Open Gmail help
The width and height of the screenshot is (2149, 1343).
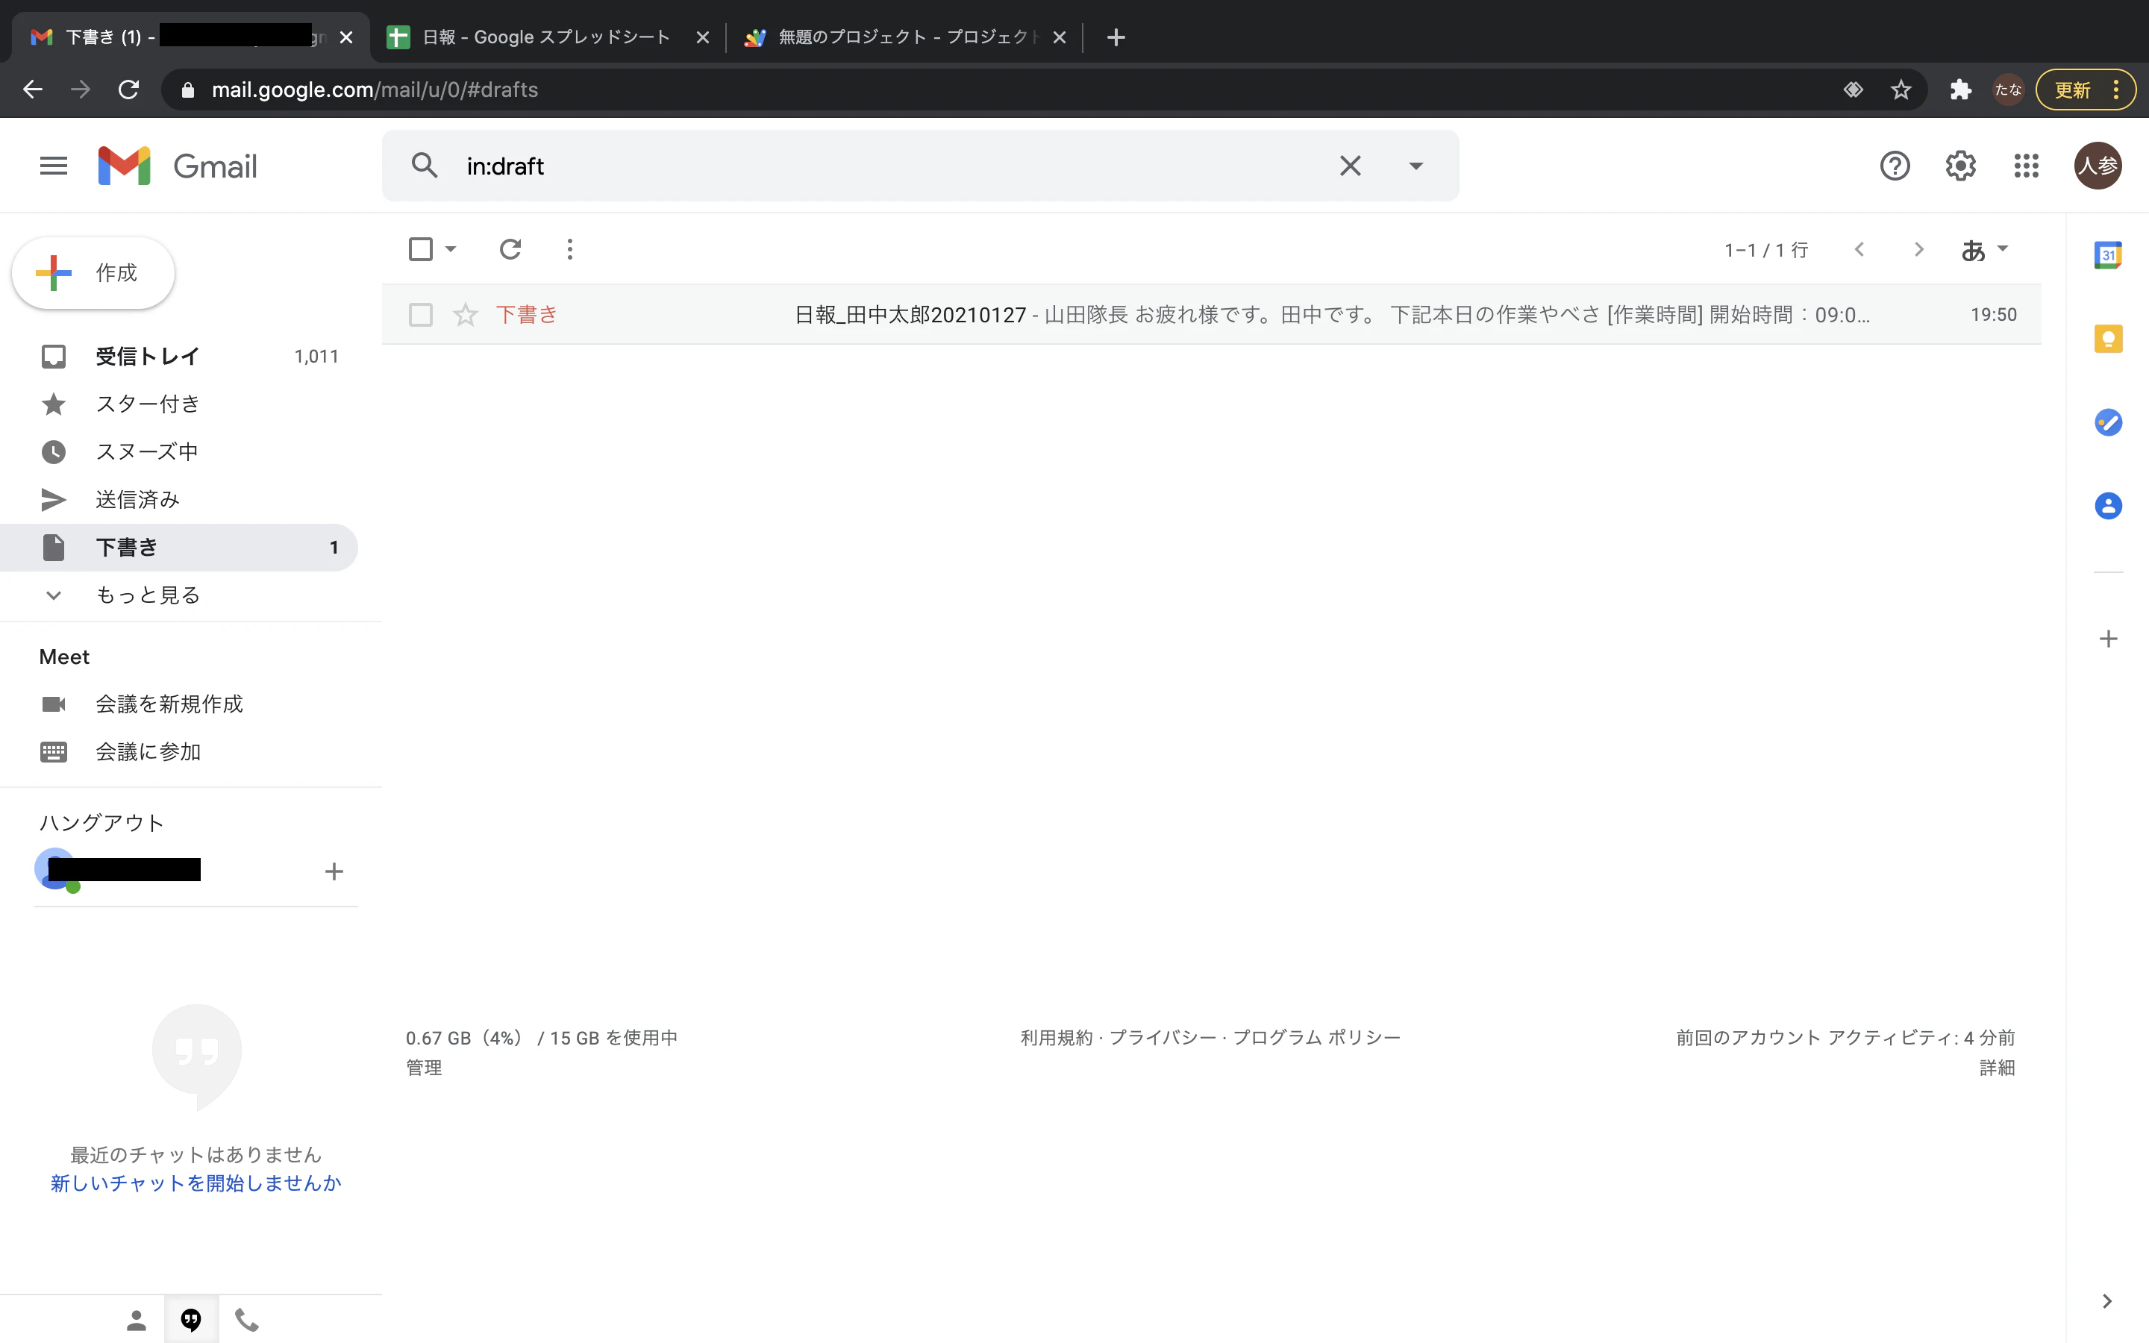tap(1895, 165)
